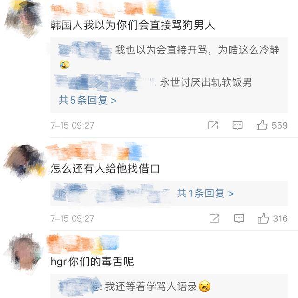Image resolution: width=298 pixels, height=298 pixels.
Task: Tap the comment hgr你们的毒舌呢
Action: (x=92, y=262)
